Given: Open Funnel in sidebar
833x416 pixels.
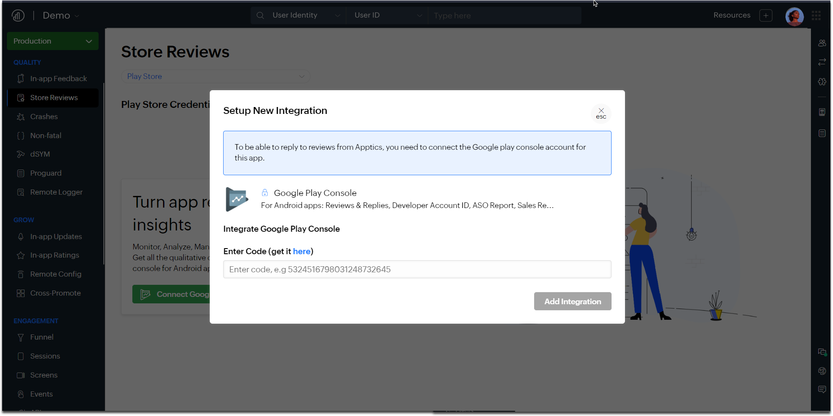Looking at the screenshot, I should coord(53,337).
